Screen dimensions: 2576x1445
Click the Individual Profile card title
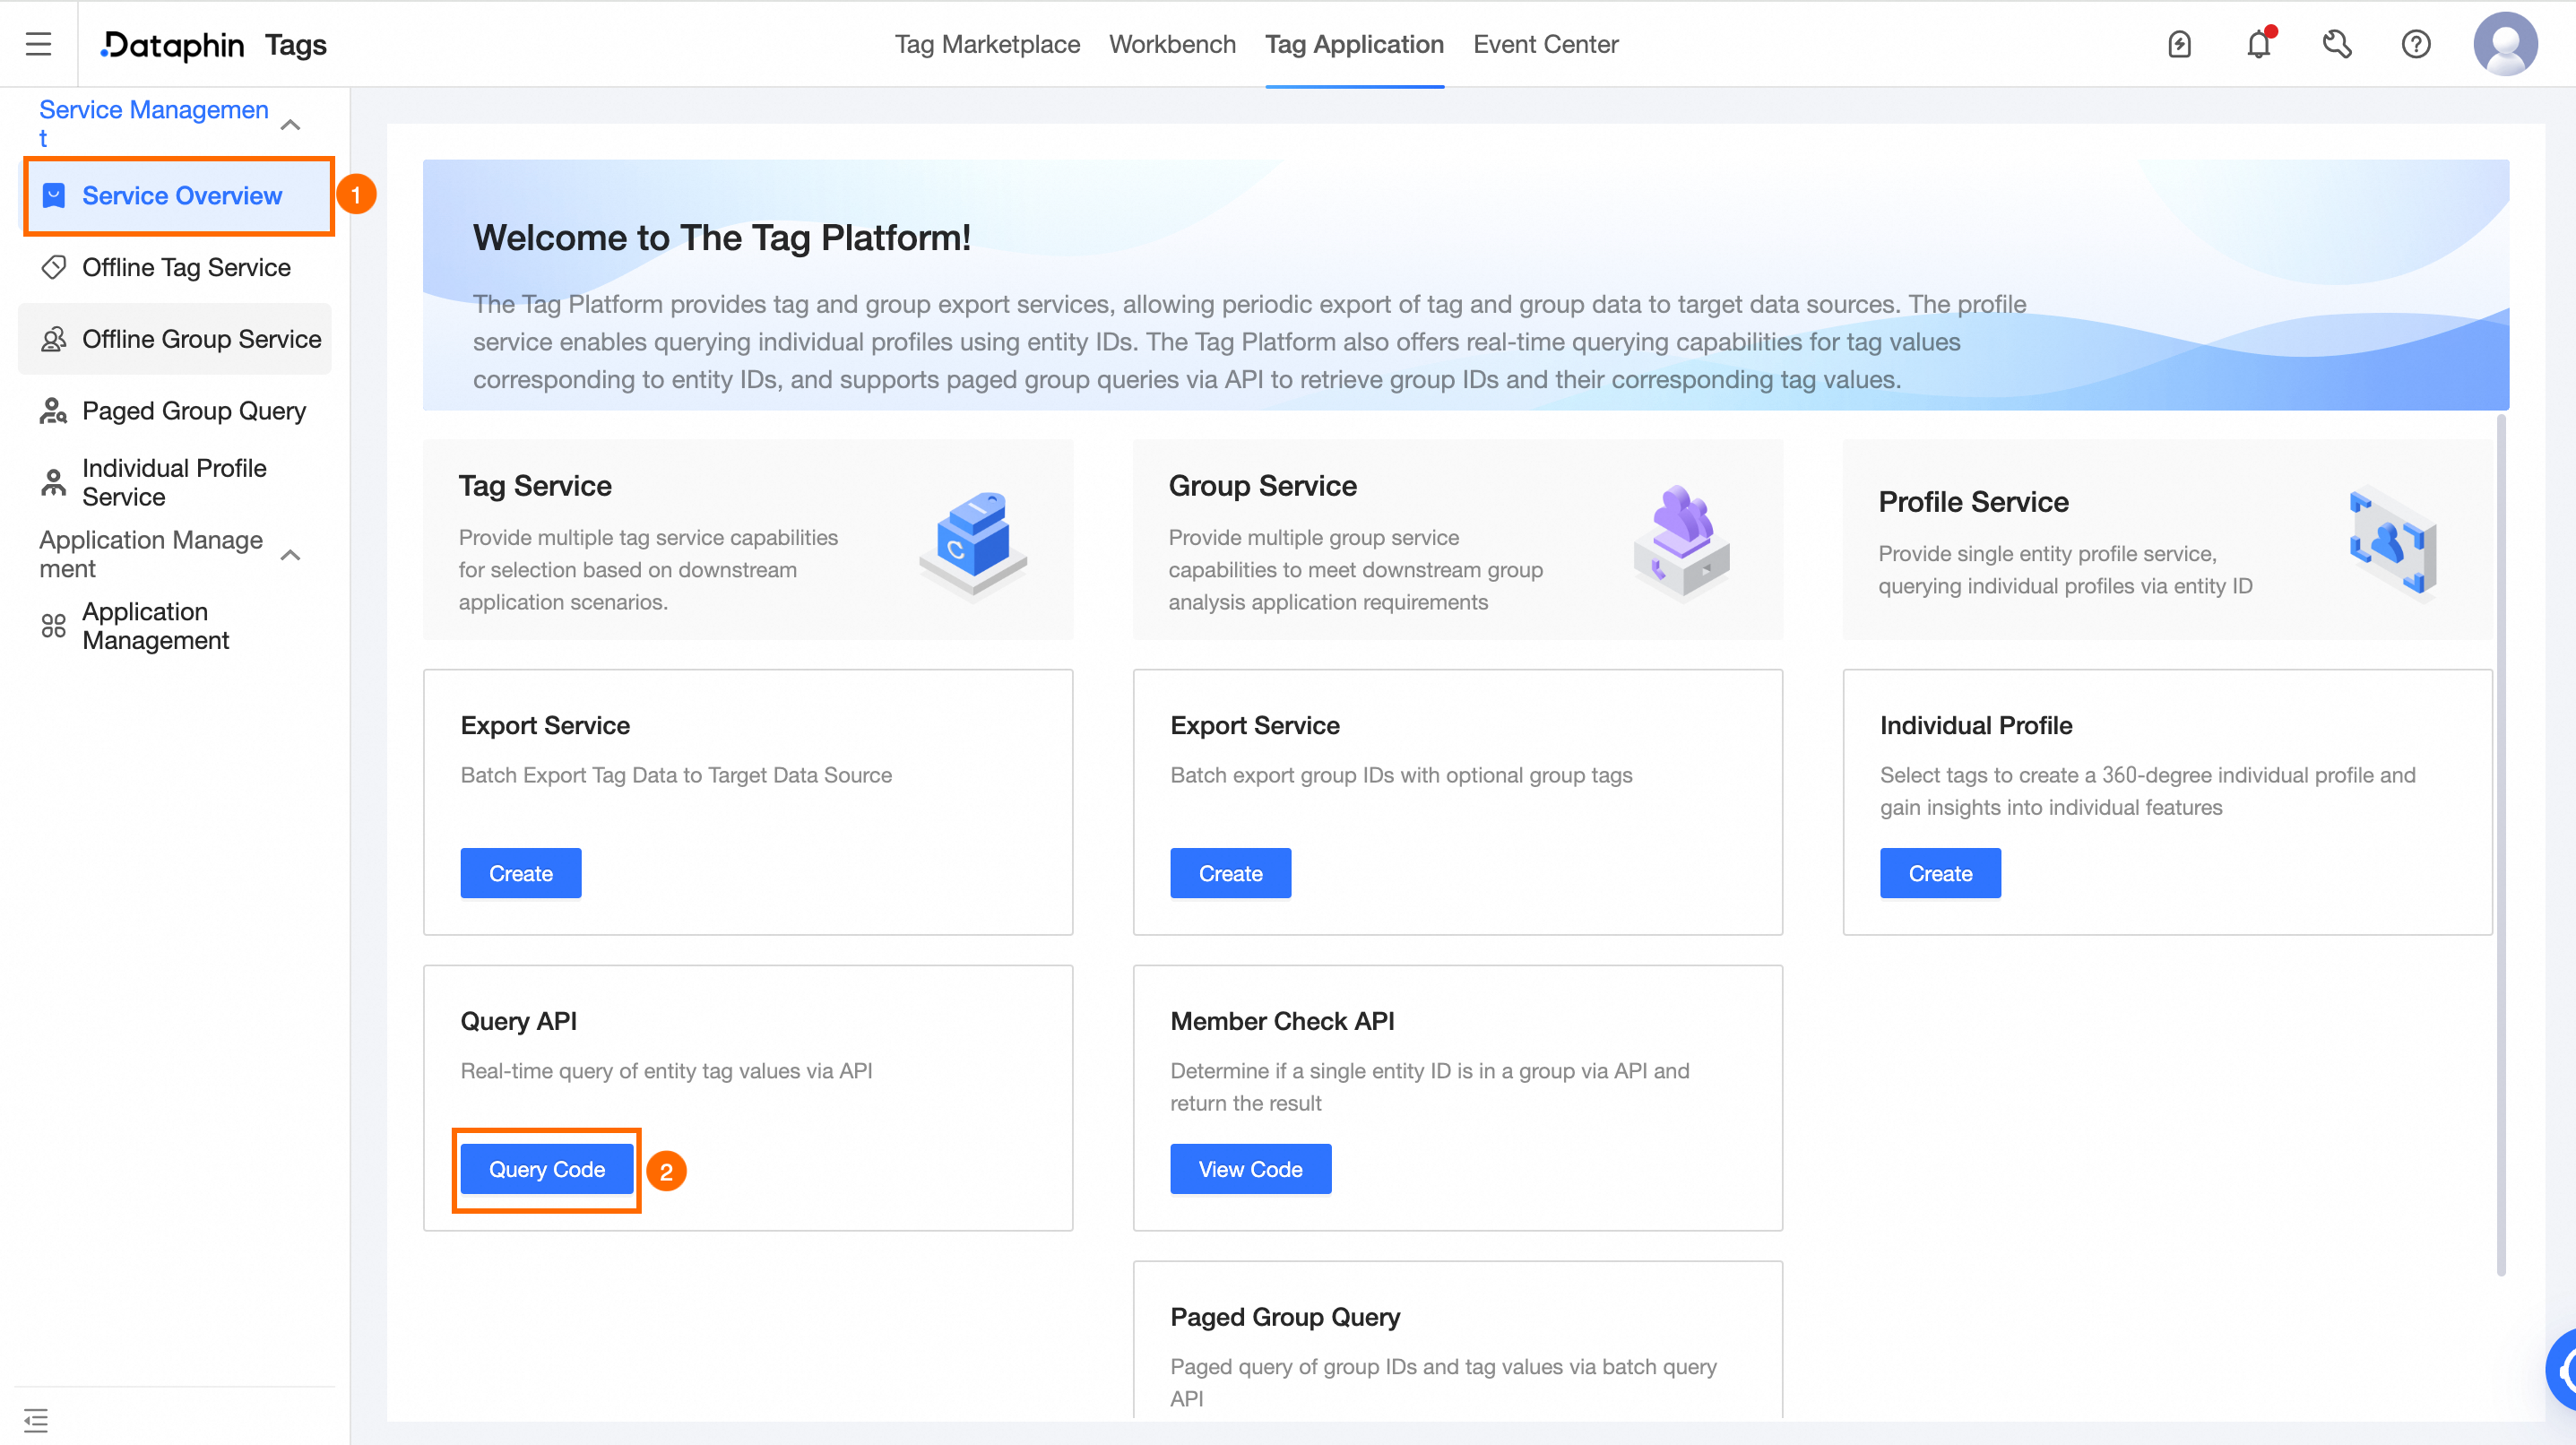1975,724
